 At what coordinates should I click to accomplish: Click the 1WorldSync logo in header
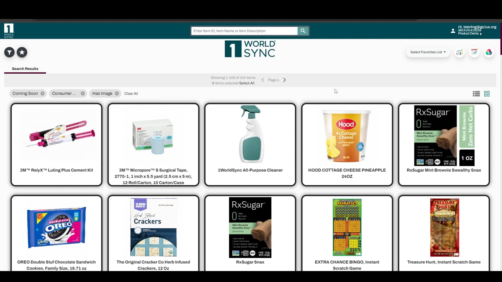[9, 31]
